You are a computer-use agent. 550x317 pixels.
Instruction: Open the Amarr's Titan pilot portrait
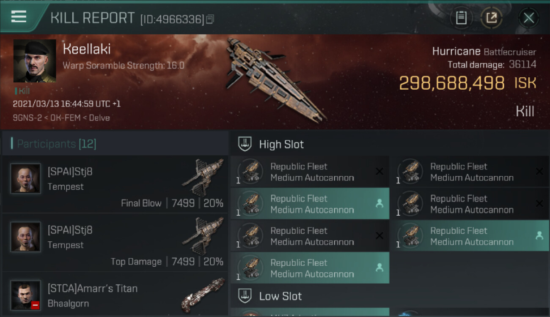point(26,295)
